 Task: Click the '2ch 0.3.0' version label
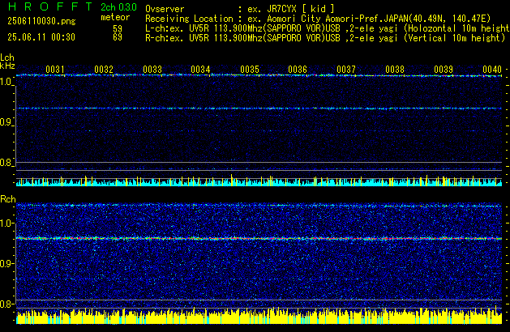point(118,7)
